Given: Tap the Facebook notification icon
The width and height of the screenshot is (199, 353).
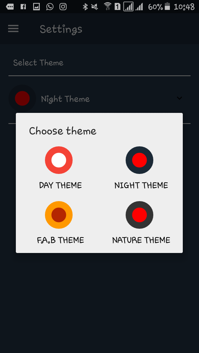Looking at the screenshot, I should tap(23, 7).
